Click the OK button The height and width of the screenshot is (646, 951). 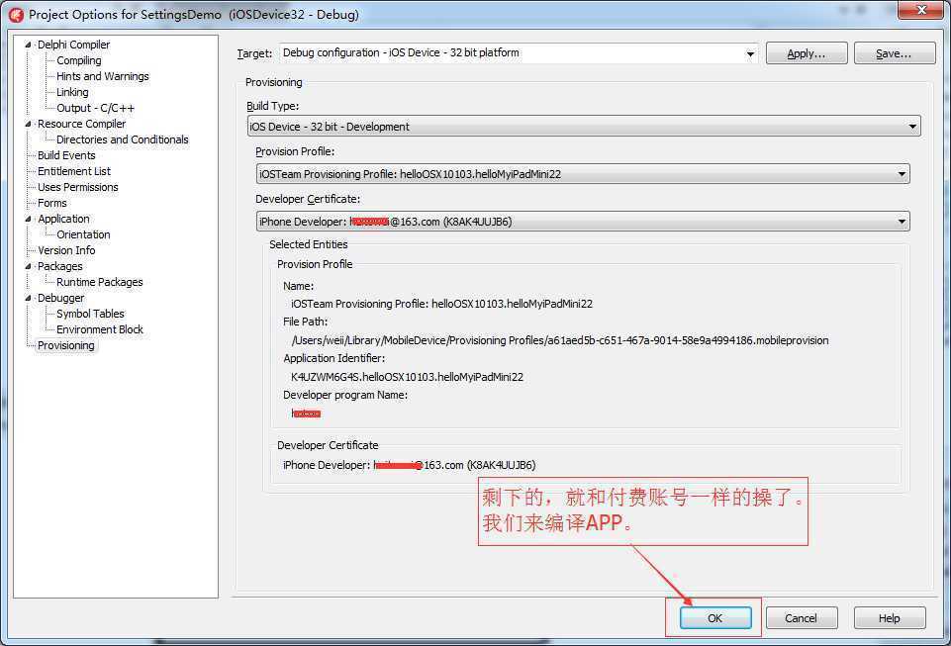715,617
